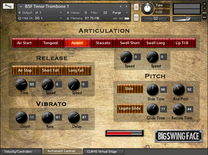The width and height of the screenshot is (208, 155).
Task: Click the output volume slider
Action: coord(187,19)
